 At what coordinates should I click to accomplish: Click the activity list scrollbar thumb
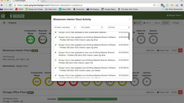(129, 36)
